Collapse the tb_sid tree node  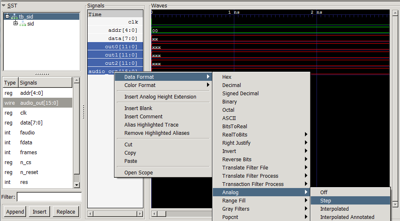click(x=7, y=16)
